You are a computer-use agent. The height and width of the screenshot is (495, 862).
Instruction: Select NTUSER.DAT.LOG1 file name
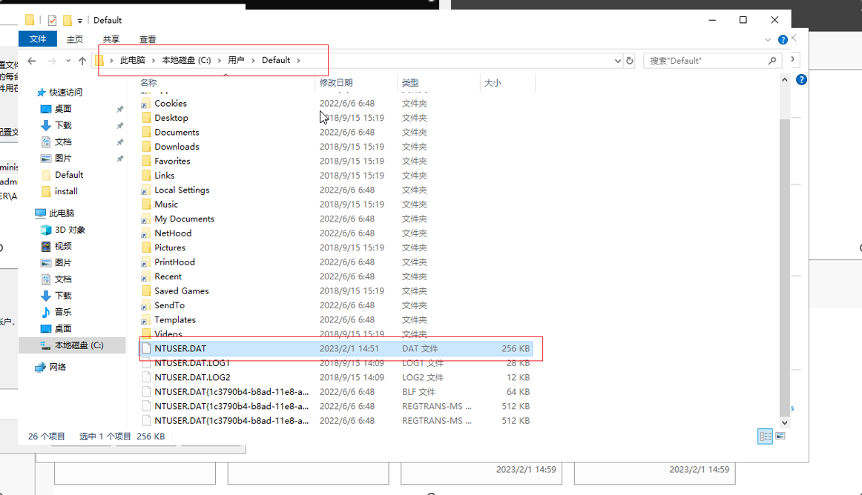click(192, 363)
